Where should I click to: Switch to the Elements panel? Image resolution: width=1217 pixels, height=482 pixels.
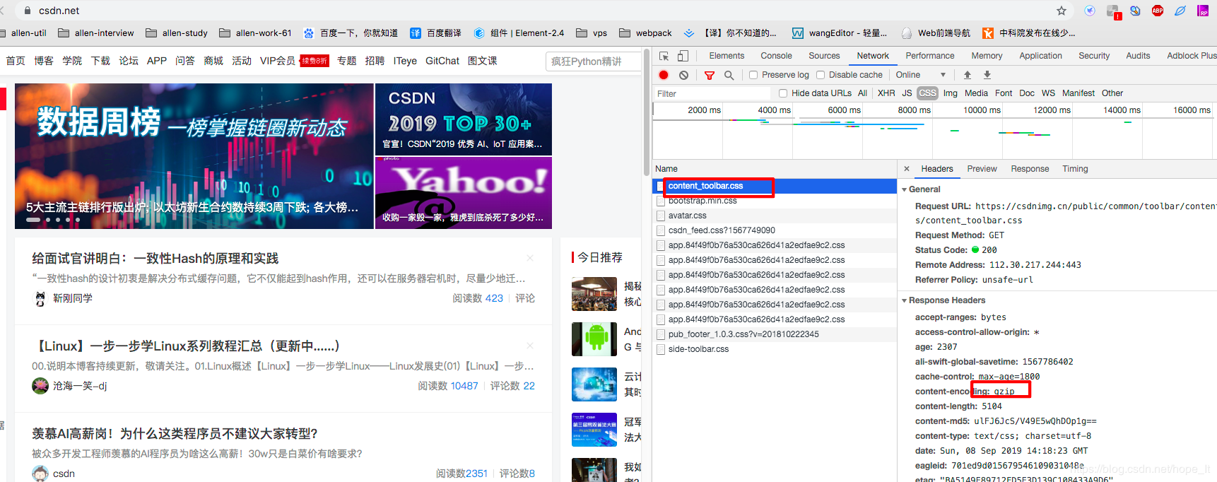[727, 56]
